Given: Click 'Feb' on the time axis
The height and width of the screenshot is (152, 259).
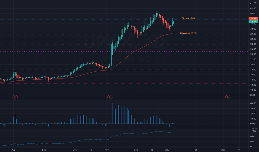Looking at the screenshot, I should pos(196,150).
